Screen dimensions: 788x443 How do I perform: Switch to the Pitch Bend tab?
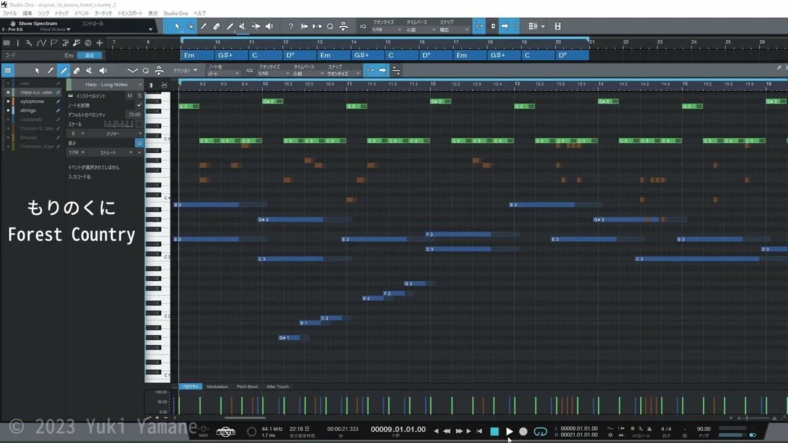pyautogui.click(x=247, y=386)
